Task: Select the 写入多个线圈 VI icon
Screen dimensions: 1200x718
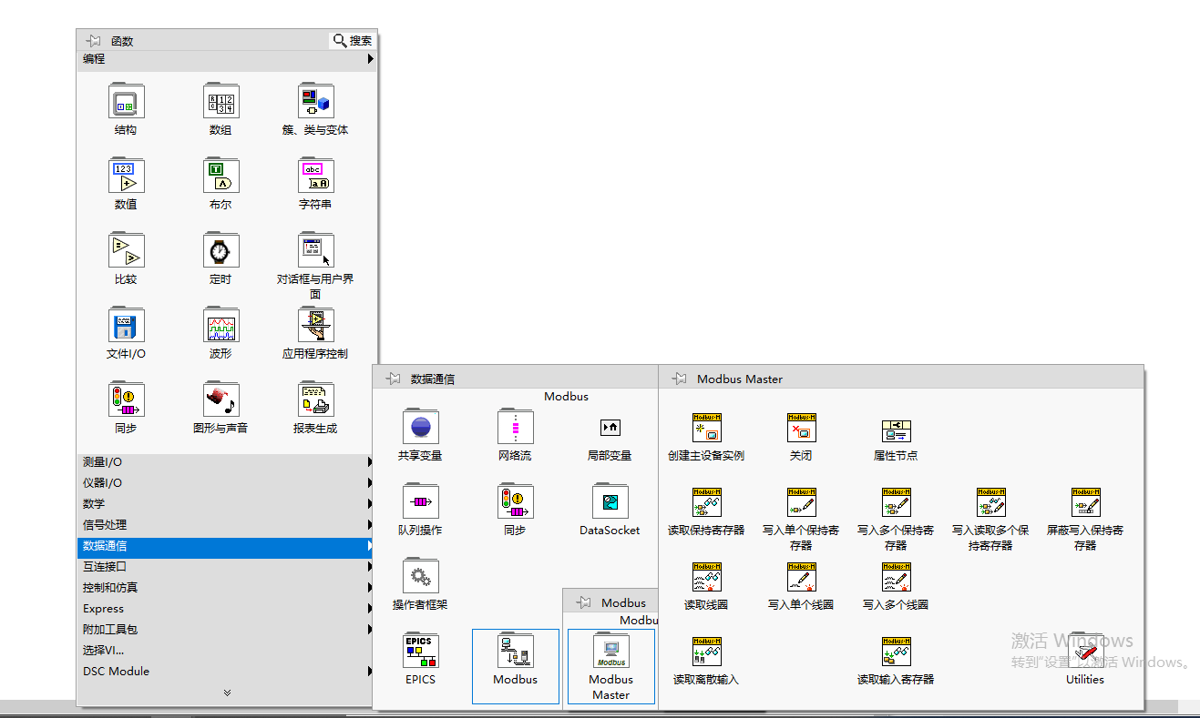Action: pos(896,577)
